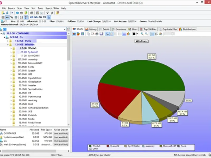Select the bar chart type icon
This screenshot has width=211, height=158.
point(128,34)
